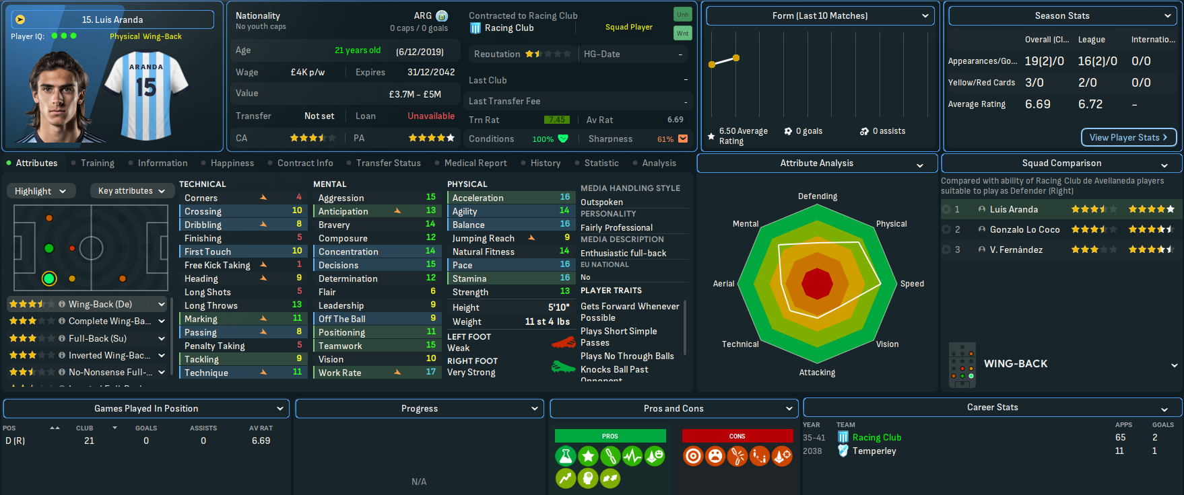Click the info icon beside Wing-Back (De)
This screenshot has height=495, width=1184.
click(62, 305)
